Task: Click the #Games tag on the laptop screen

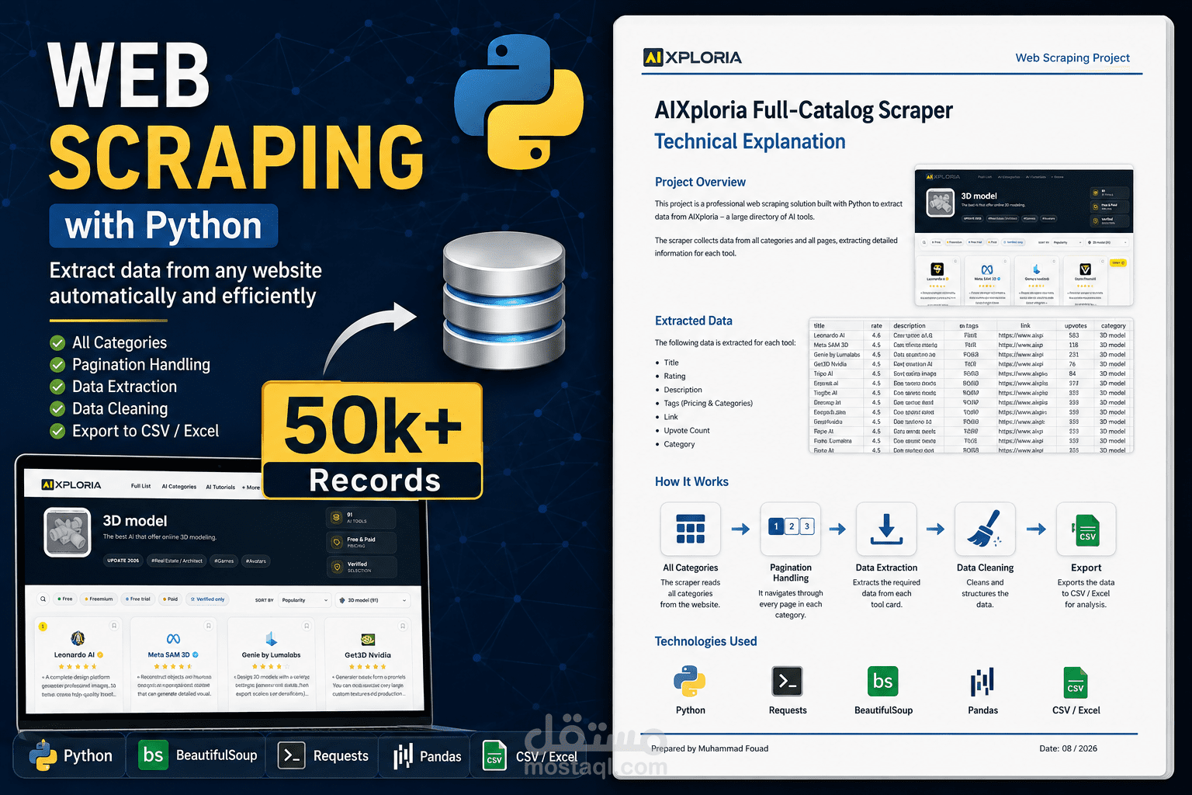Action: pyautogui.click(x=224, y=561)
